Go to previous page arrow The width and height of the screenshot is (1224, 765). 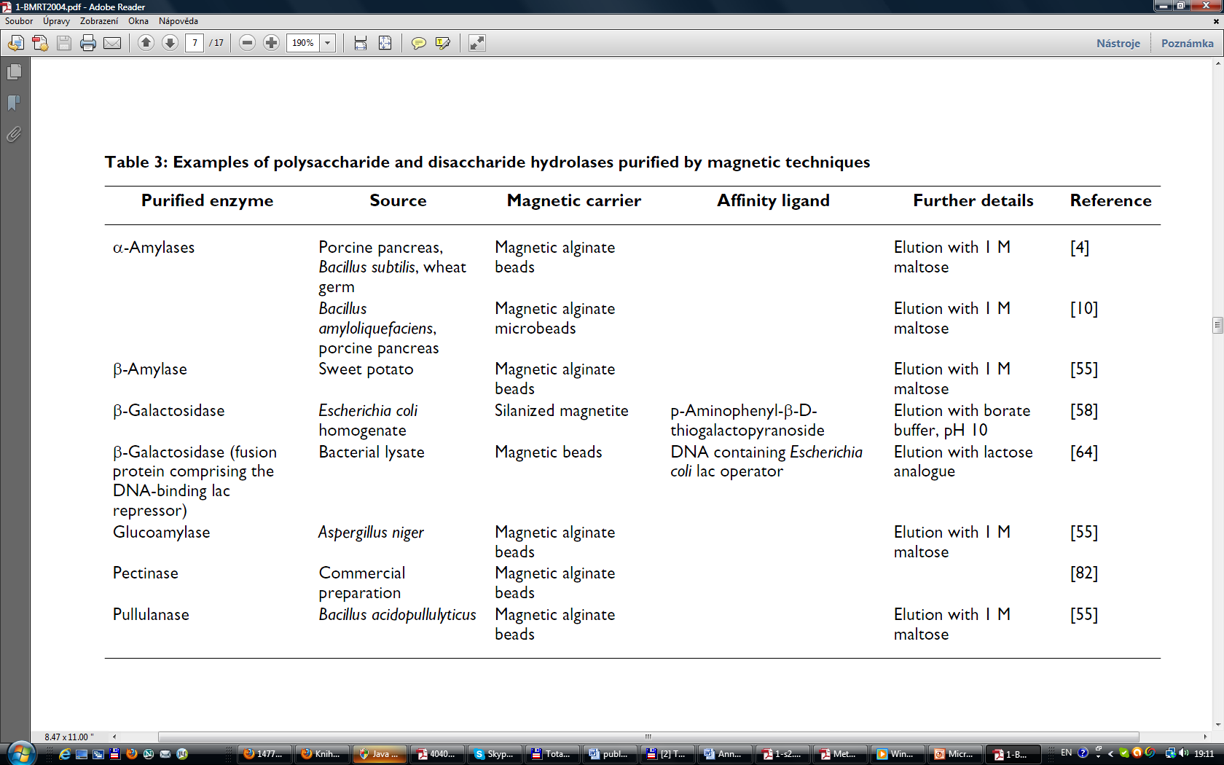click(x=146, y=43)
